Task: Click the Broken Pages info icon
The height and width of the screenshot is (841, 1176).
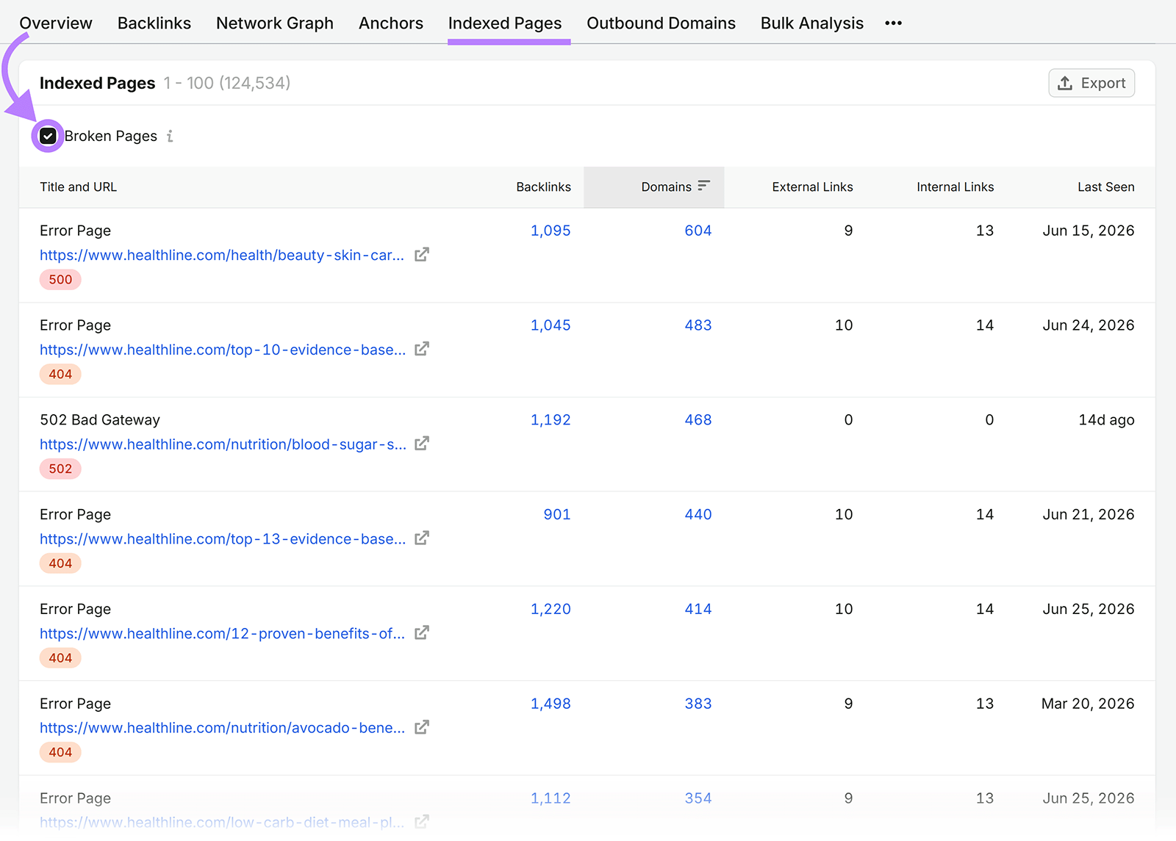Action: pyautogui.click(x=170, y=136)
